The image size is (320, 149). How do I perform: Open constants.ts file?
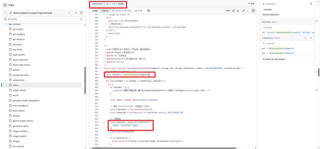pos(18,80)
